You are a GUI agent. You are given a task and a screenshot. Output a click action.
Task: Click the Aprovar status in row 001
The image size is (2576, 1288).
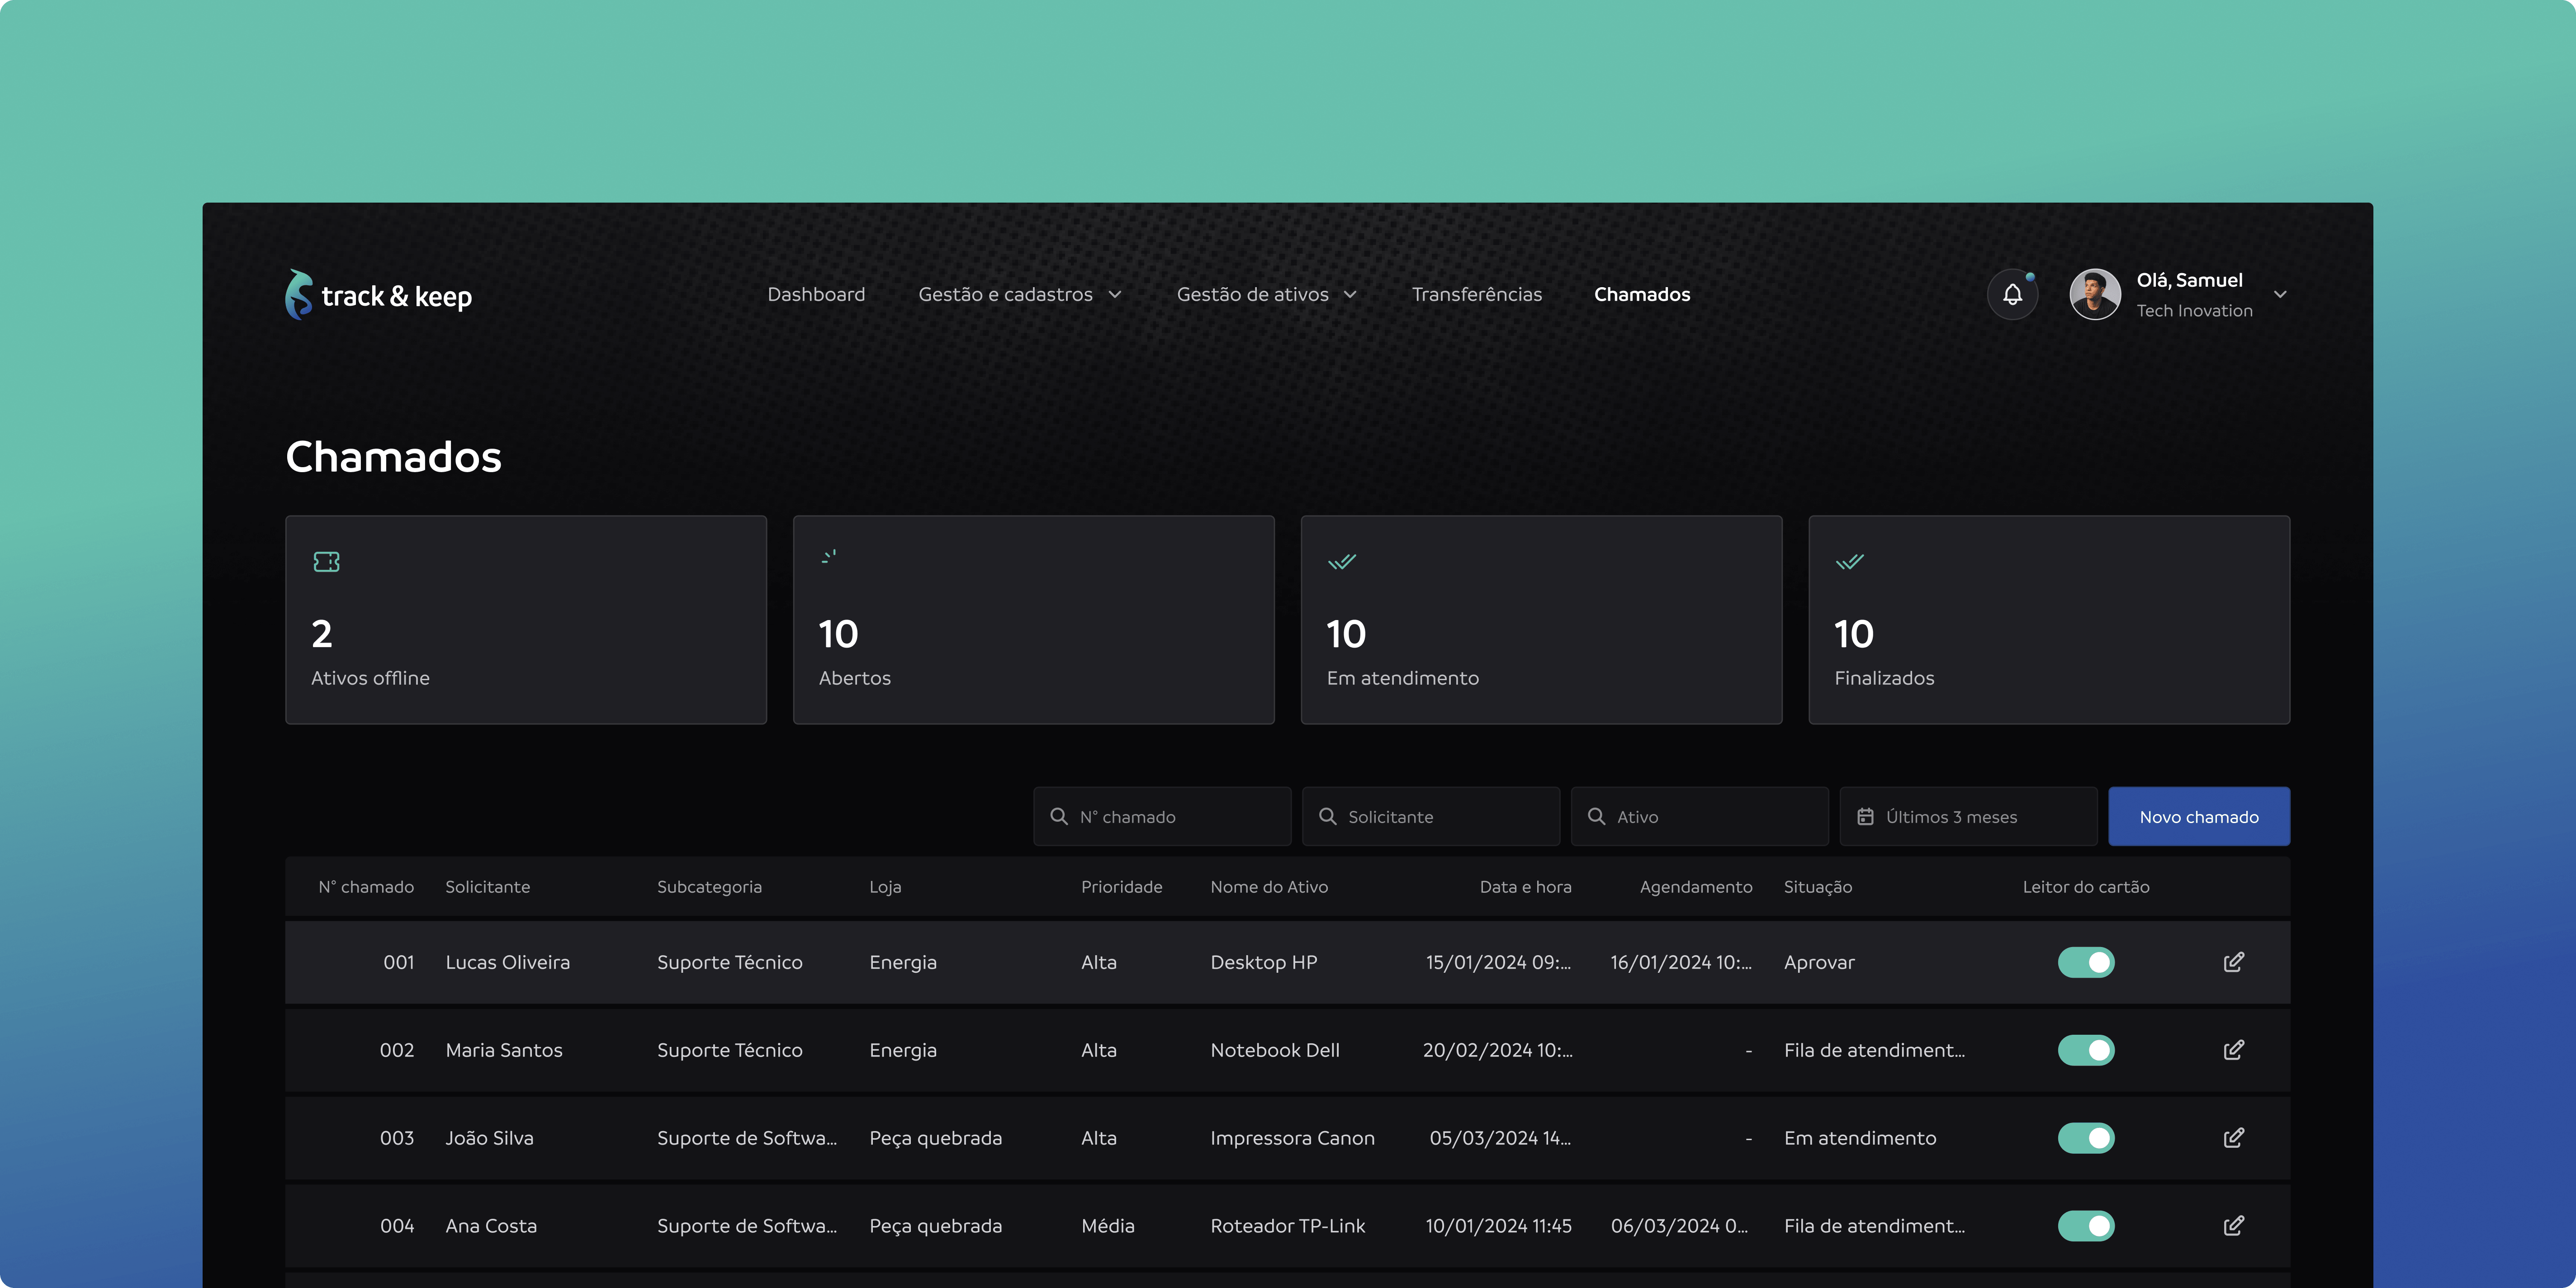pyautogui.click(x=1819, y=962)
